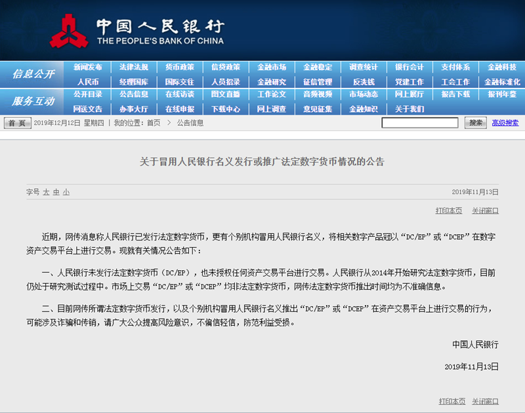The height and width of the screenshot is (413, 525).
Task: Open the 新闻发布 menu item
Action: point(88,68)
